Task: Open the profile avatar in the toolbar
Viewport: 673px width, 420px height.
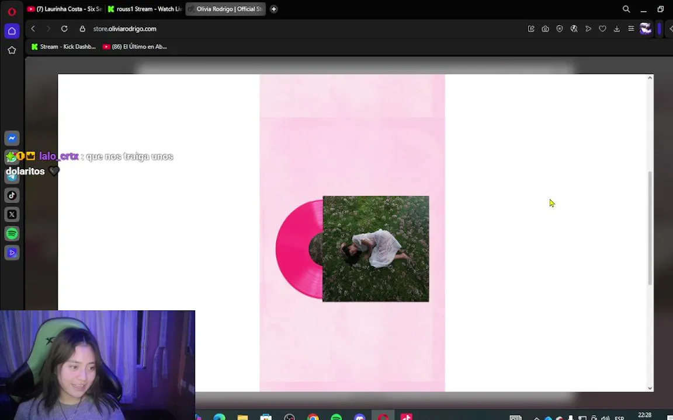Action: (x=646, y=29)
